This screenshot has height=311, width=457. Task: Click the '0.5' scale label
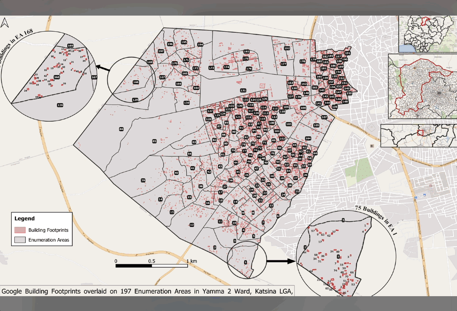tap(152, 261)
